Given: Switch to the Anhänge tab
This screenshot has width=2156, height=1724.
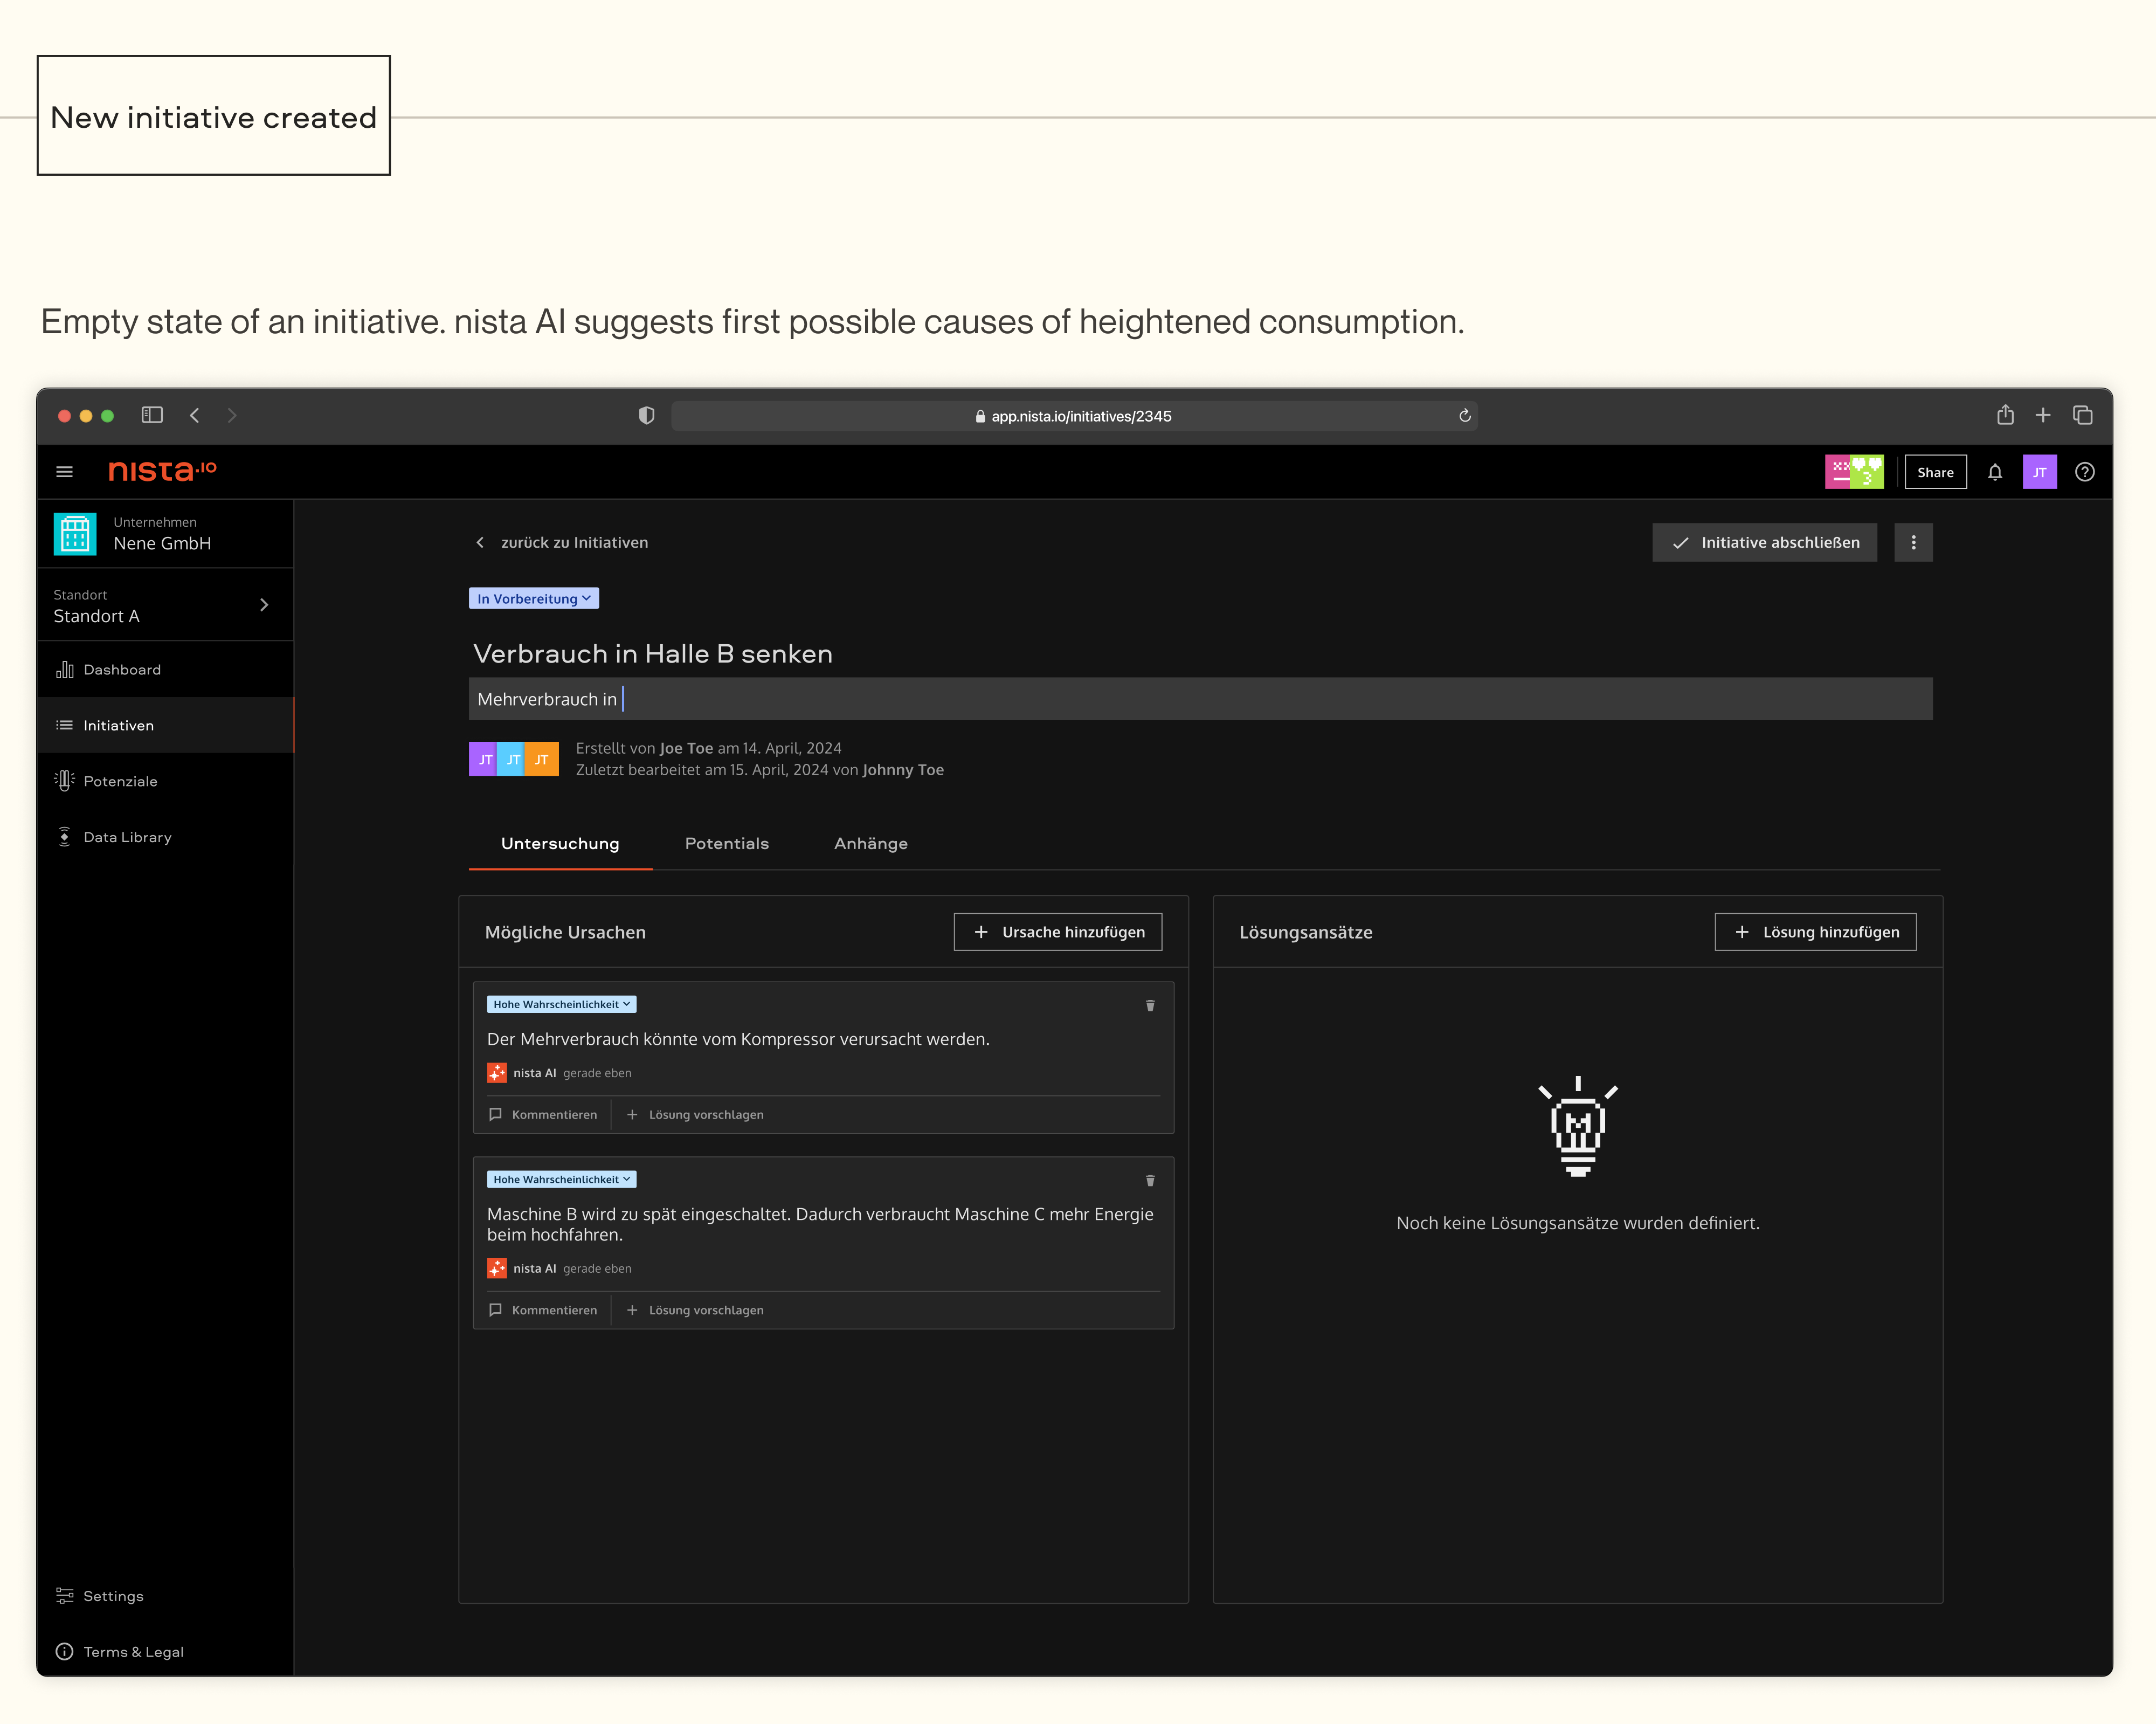Looking at the screenshot, I should (x=870, y=843).
